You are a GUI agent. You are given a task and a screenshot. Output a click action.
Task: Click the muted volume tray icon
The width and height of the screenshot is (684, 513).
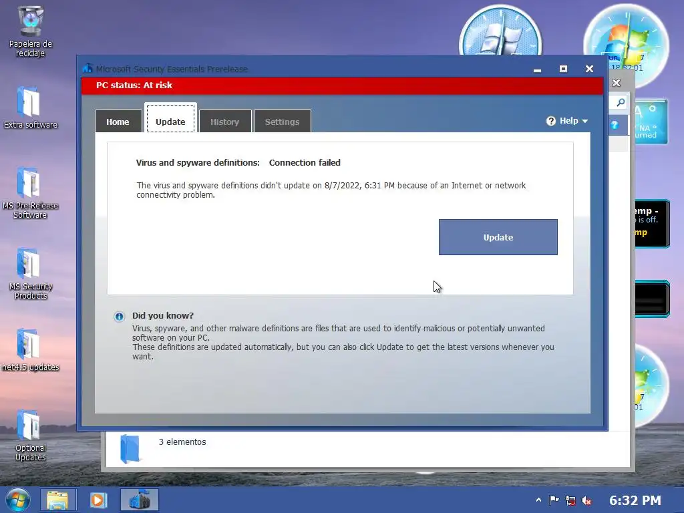click(586, 500)
